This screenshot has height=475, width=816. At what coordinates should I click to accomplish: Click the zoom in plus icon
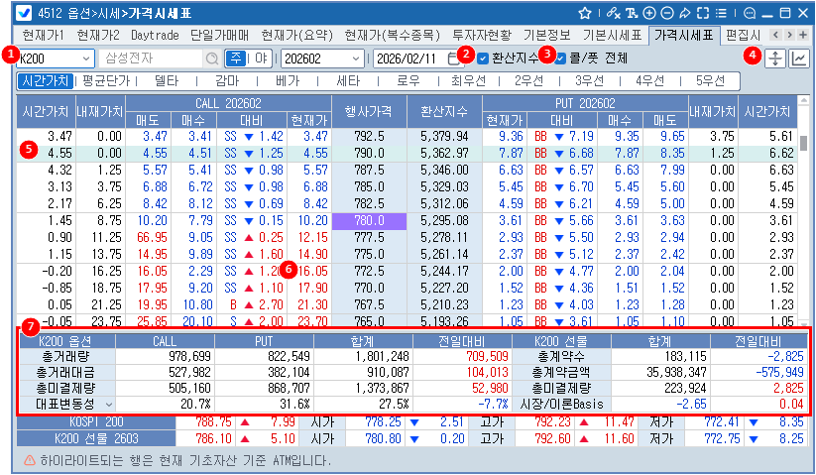pyautogui.click(x=649, y=13)
